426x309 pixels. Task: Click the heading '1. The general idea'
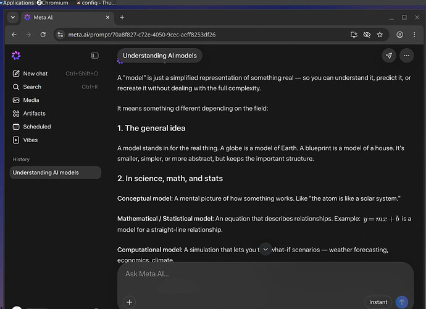point(151,128)
